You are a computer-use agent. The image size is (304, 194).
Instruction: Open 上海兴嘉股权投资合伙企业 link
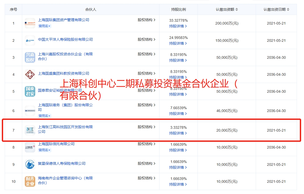pos(65,56)
